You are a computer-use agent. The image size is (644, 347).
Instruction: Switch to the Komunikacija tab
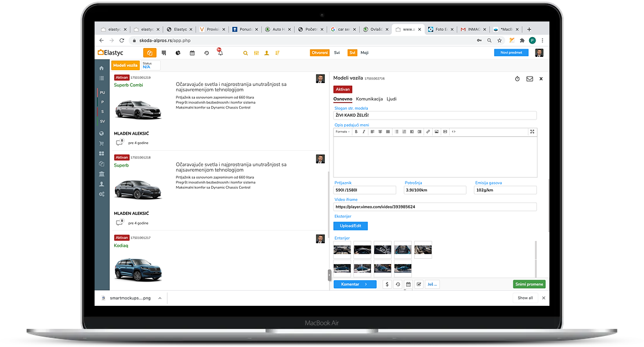(369, 99)
